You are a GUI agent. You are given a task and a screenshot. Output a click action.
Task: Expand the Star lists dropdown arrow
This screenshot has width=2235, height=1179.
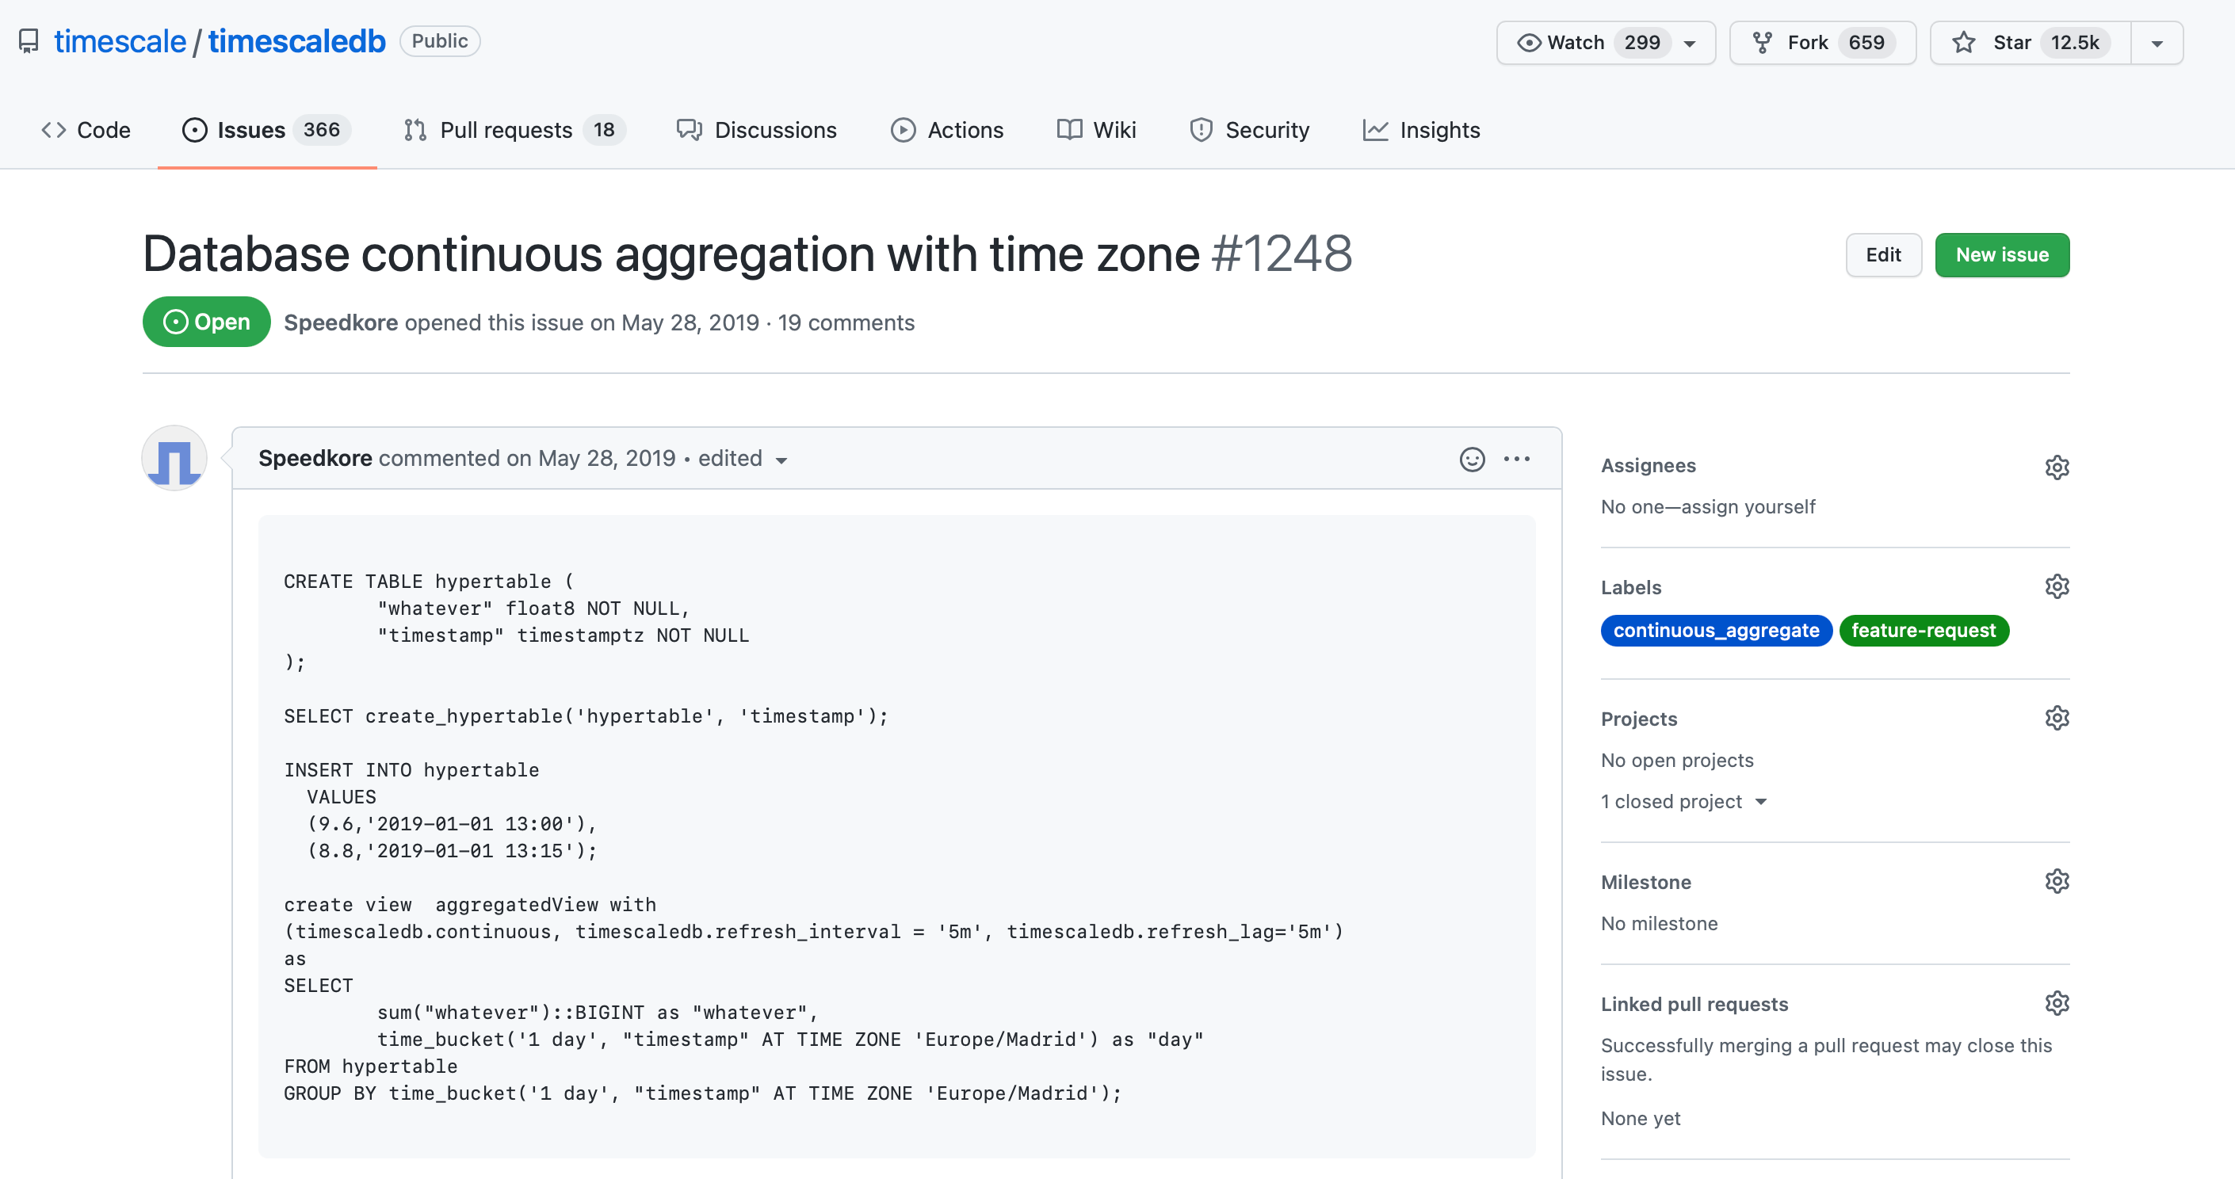point(2157,43)
